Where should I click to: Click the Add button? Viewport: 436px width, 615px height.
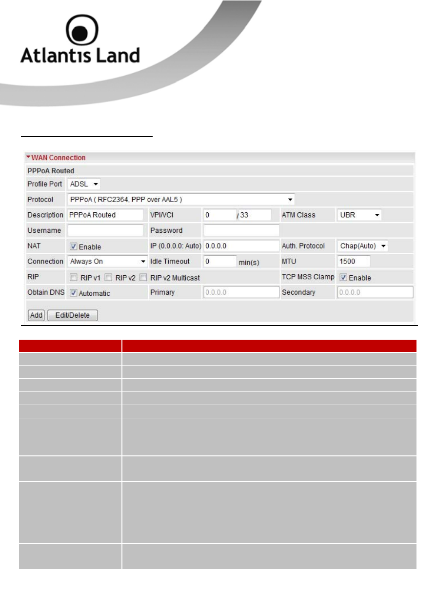pyautogui.click(x=36, y=315)
